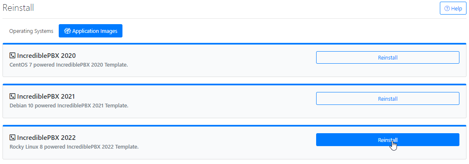
Task: Reinstall the Debian 10 IncrediblePBX 2021 image
Action: click(x=388, y=98)
